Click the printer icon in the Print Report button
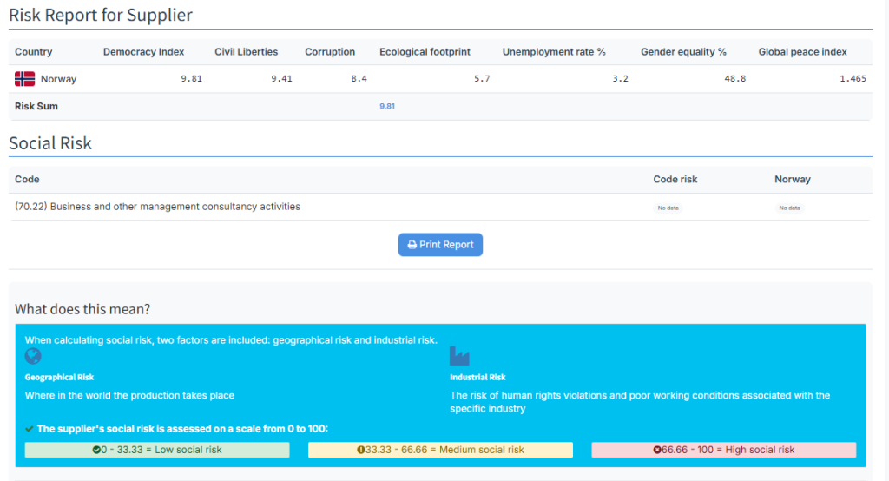Image resolution: width=889 pixels, height=481 pixels. click(412, 245)
